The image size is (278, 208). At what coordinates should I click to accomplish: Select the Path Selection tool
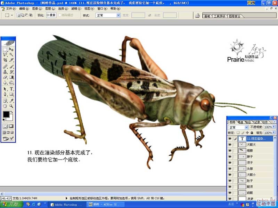point(5,89)
